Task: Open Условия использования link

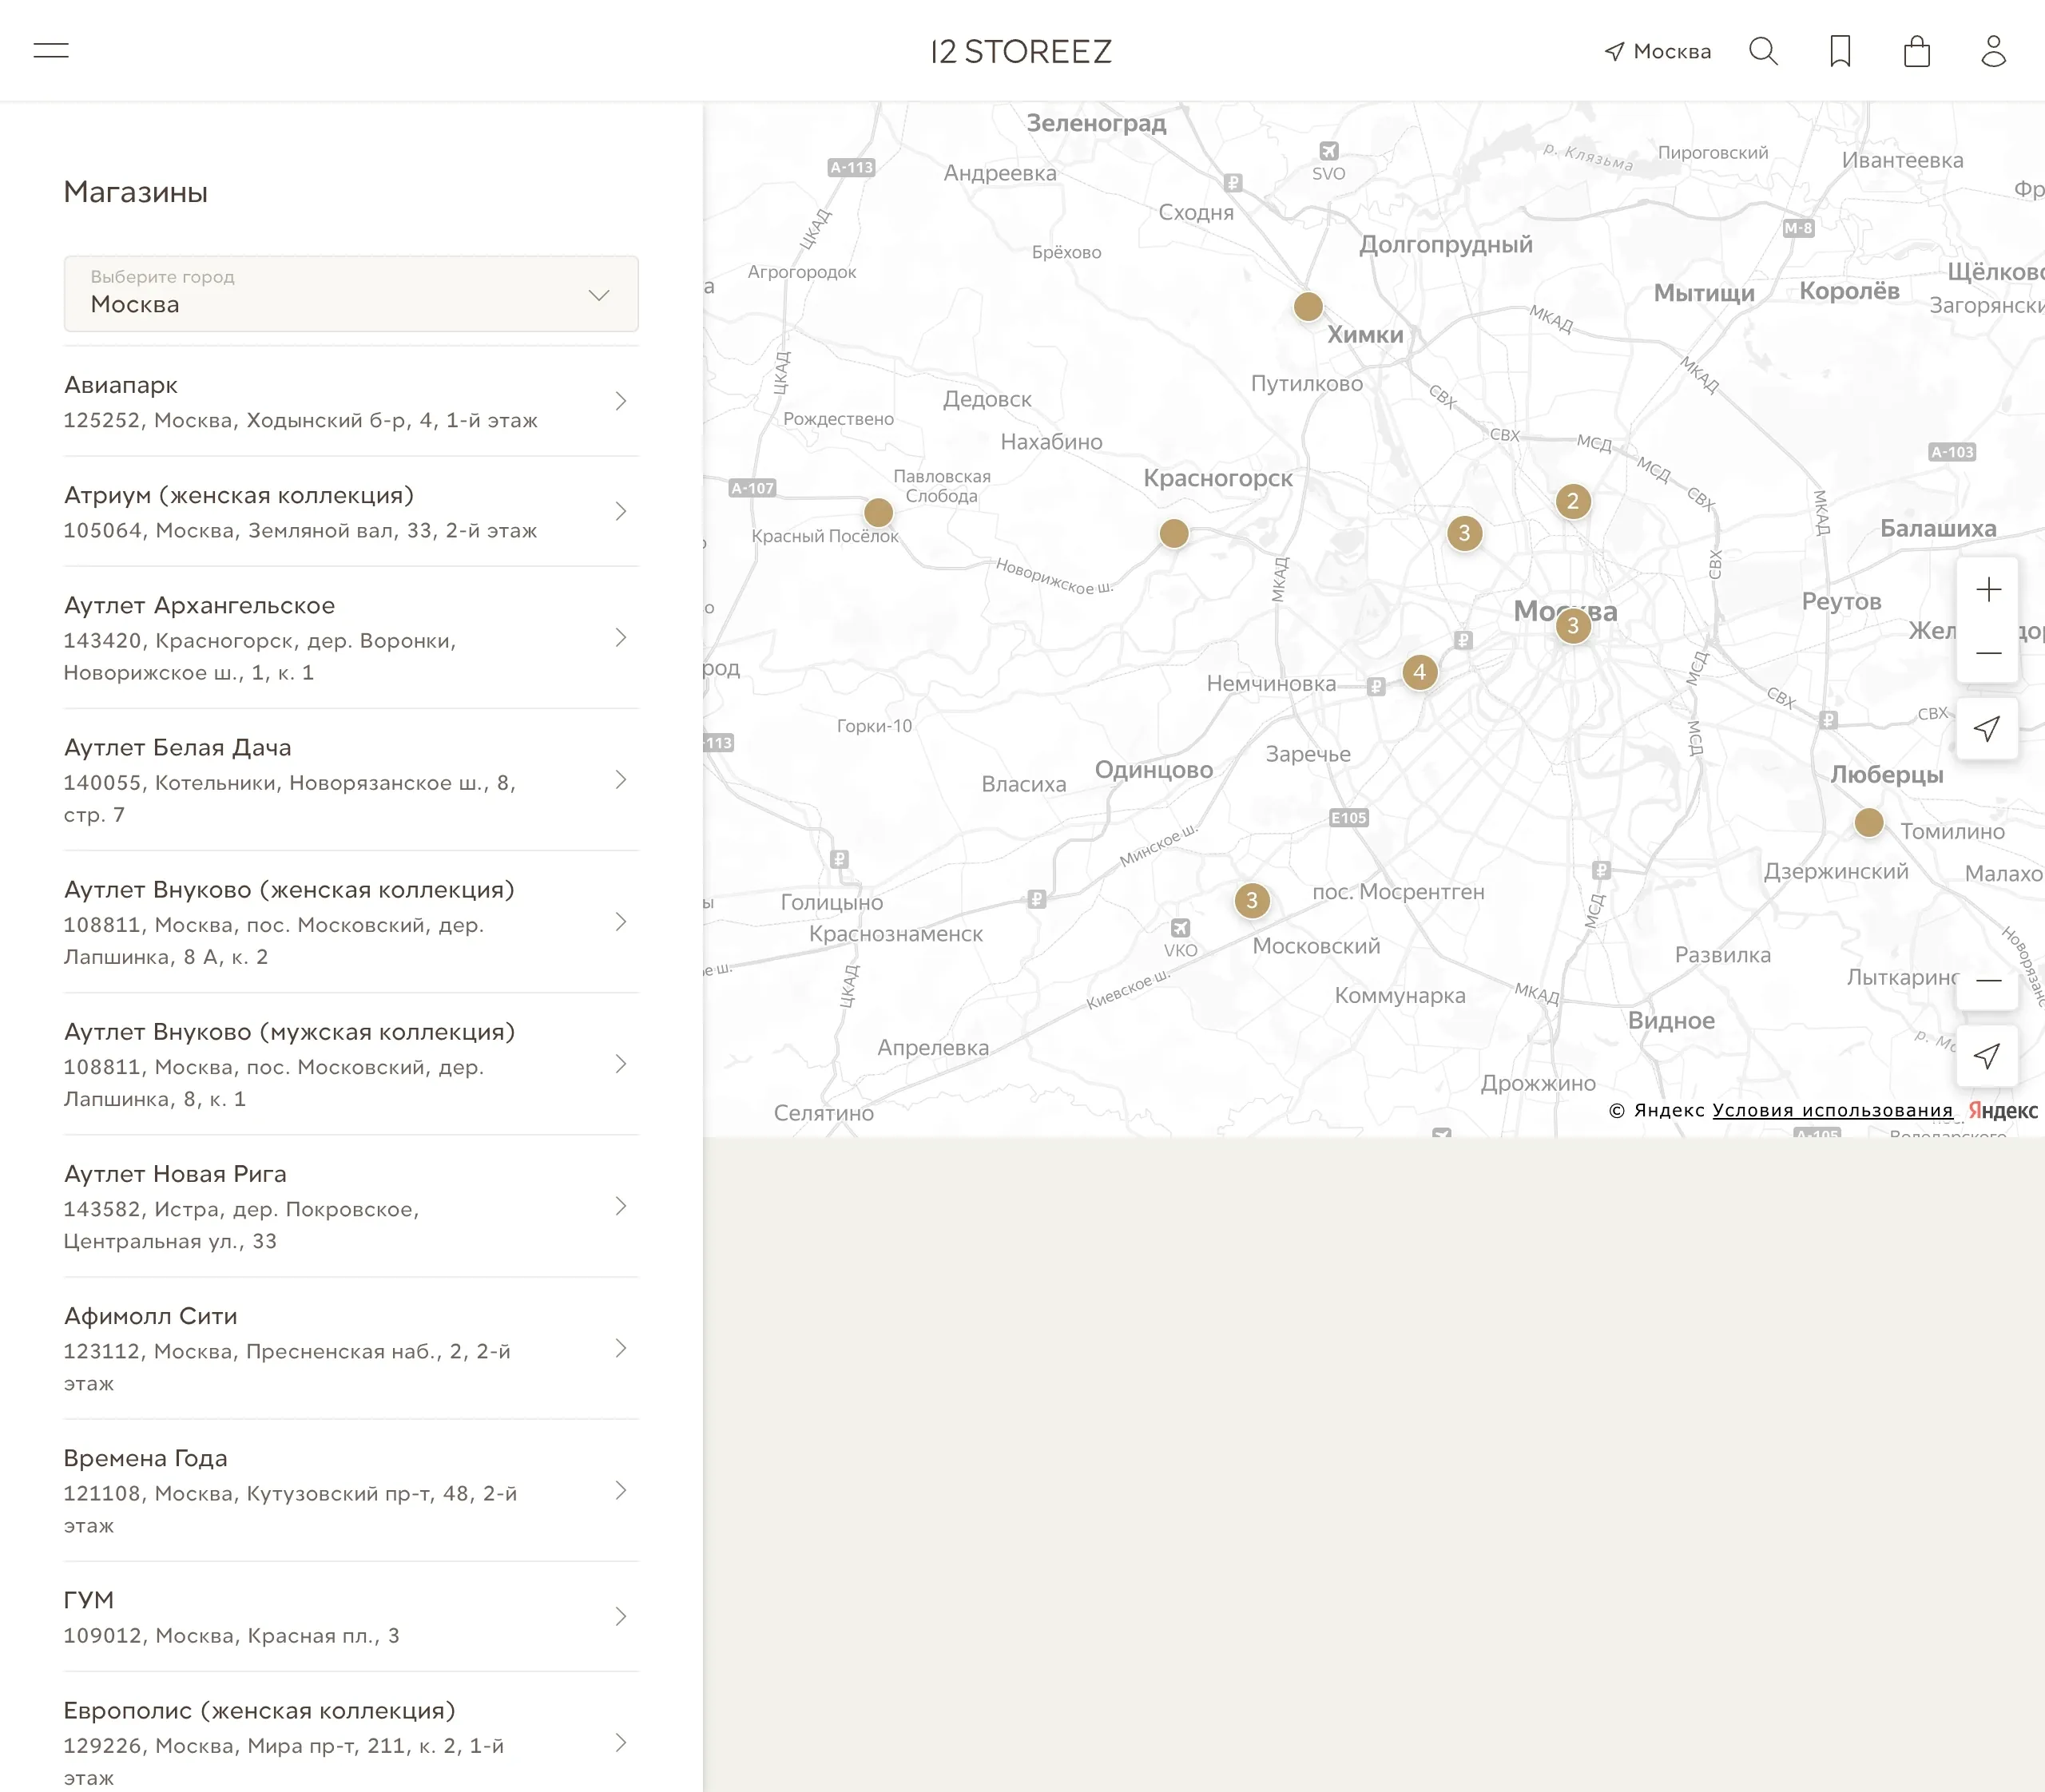Action: pos(1832,1110)
